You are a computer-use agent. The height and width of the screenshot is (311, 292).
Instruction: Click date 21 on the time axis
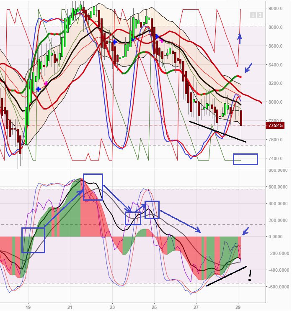pos(70,307)
